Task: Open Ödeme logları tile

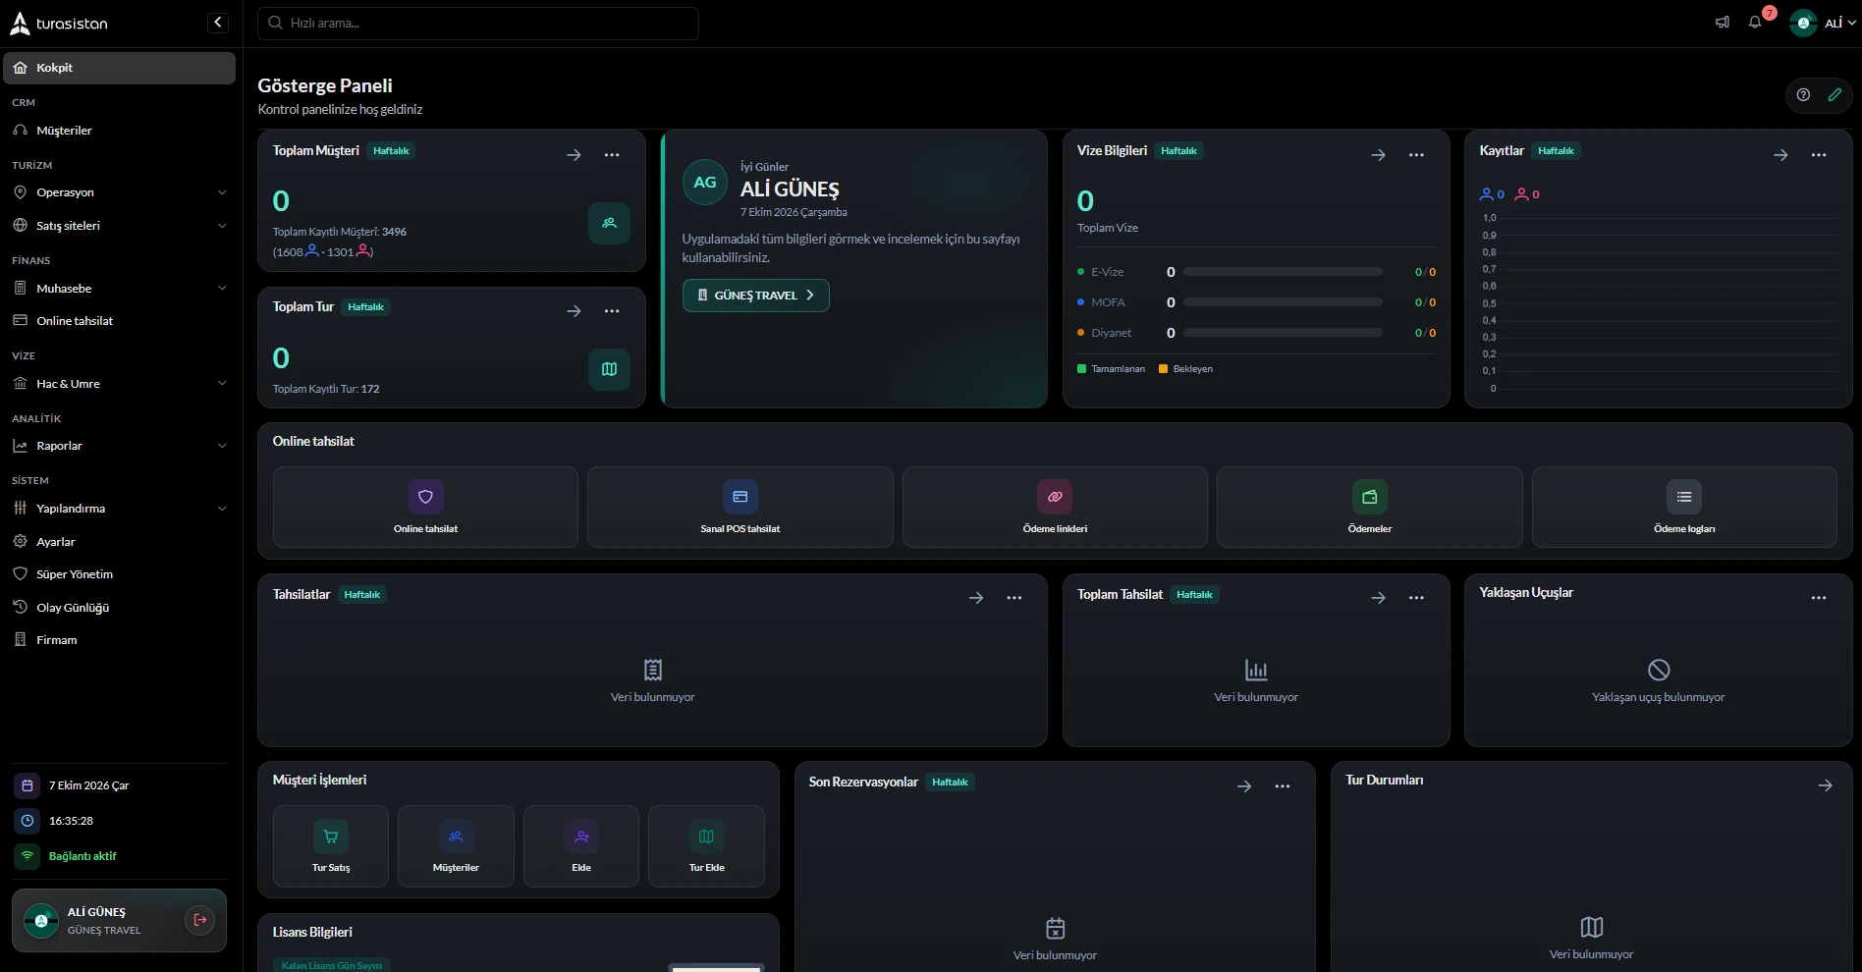Action: (1684, 507)
